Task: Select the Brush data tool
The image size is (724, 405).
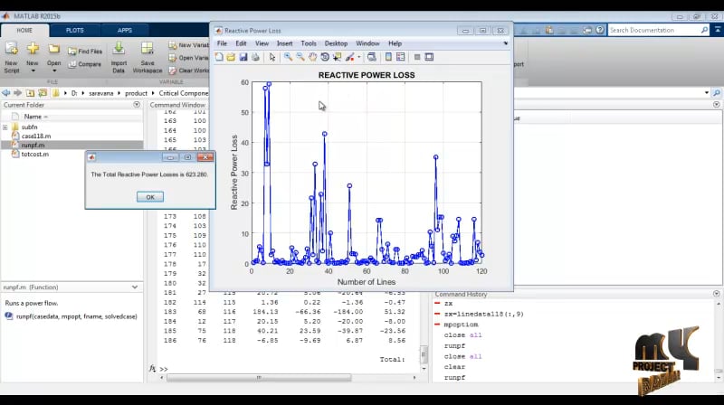Action: click(x=349, y=57)
